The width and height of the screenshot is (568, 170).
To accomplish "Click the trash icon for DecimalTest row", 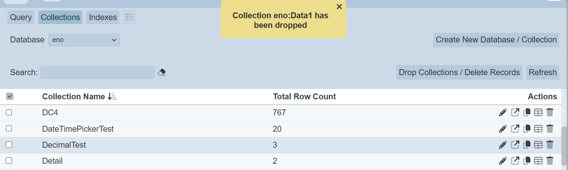I will (550, 145).
